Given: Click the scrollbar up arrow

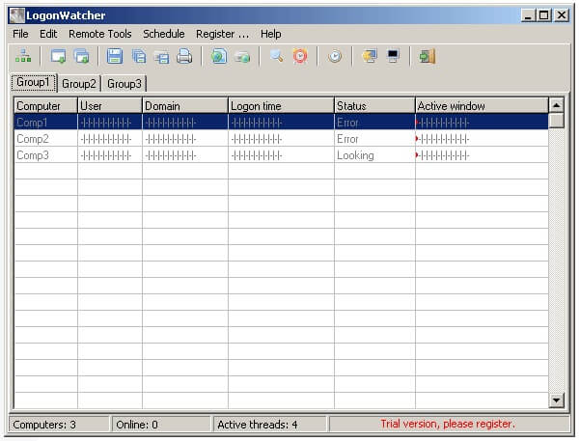Looking at the screenshot, I should pyautogui.click(x=556, y=104).
